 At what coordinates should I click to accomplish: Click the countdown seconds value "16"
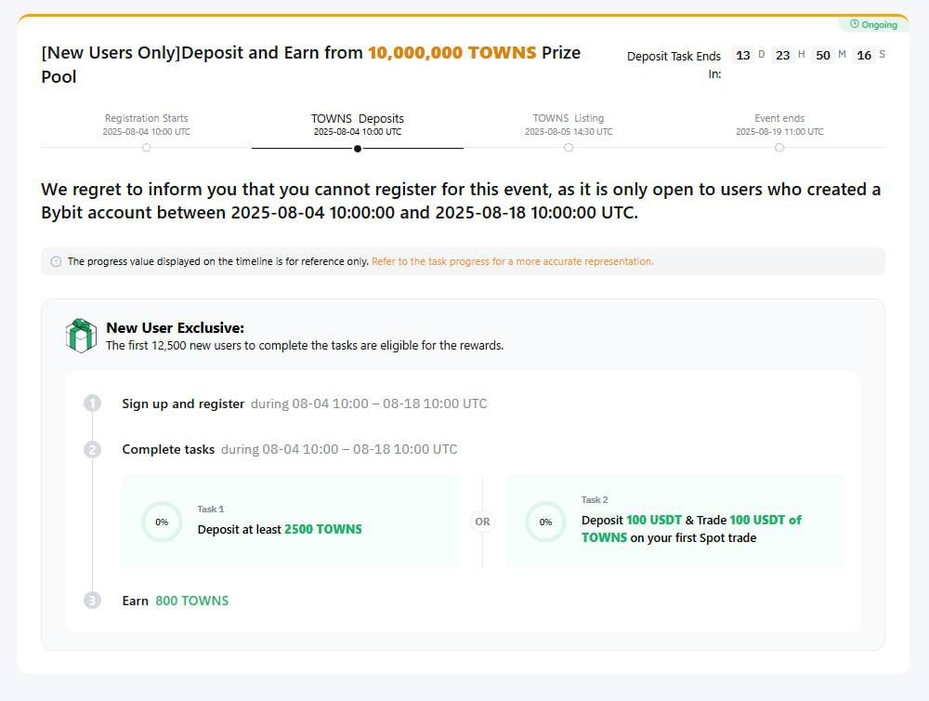coord(864,55)
